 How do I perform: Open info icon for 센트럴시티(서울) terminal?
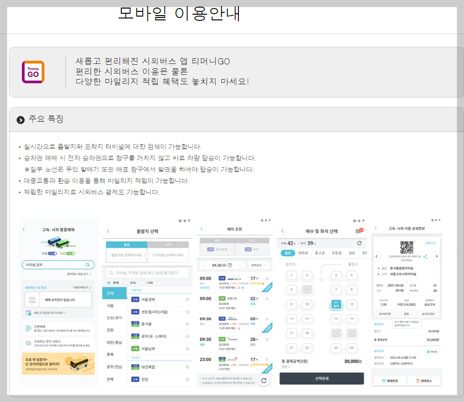[187, 312]
